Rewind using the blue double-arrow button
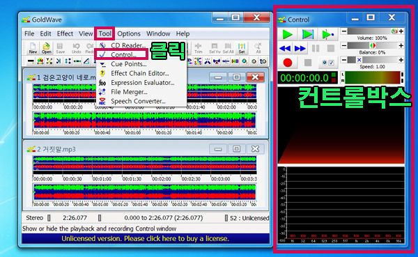The image size is (418, 257). (x=285, y=49)
